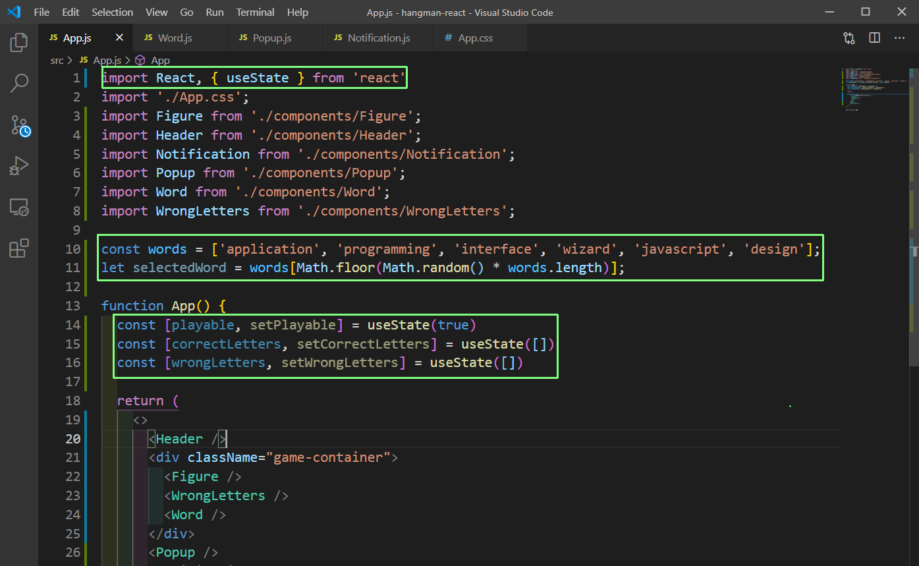Image resolution: width=919 pixels, height=566 pixels.
Task: Click './components/Figure' import path
Action: (x=331, y=116)
